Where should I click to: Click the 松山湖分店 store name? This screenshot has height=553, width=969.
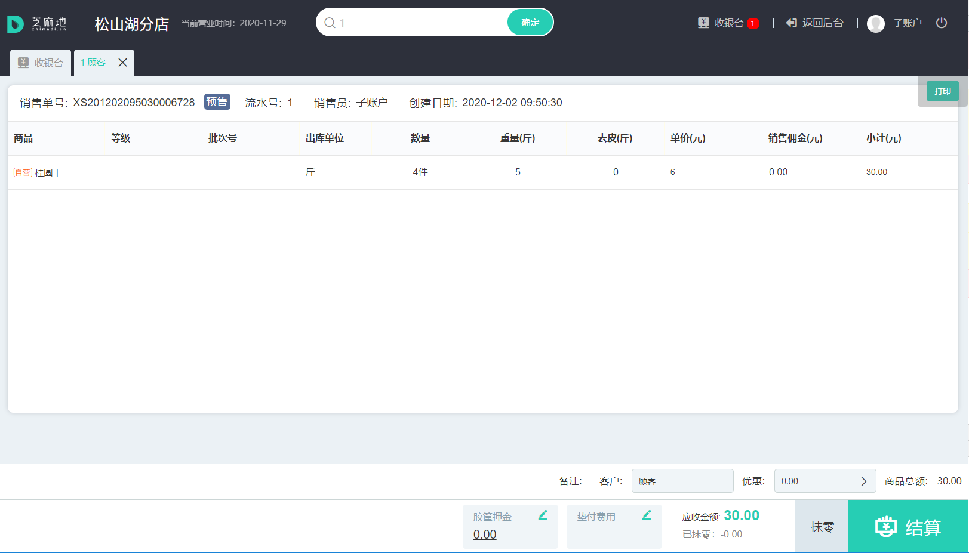[132, 24]
